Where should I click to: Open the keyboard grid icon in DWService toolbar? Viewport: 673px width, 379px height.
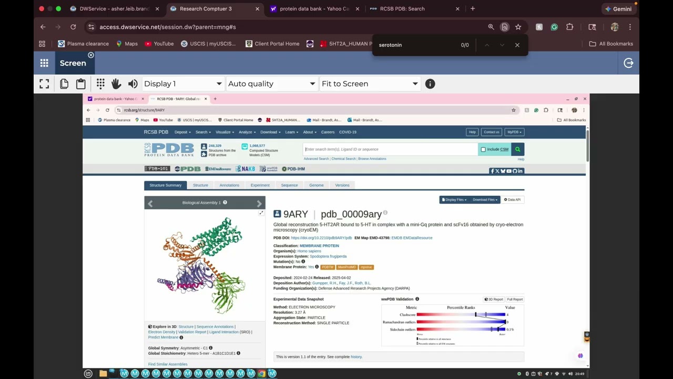point(100,84)
